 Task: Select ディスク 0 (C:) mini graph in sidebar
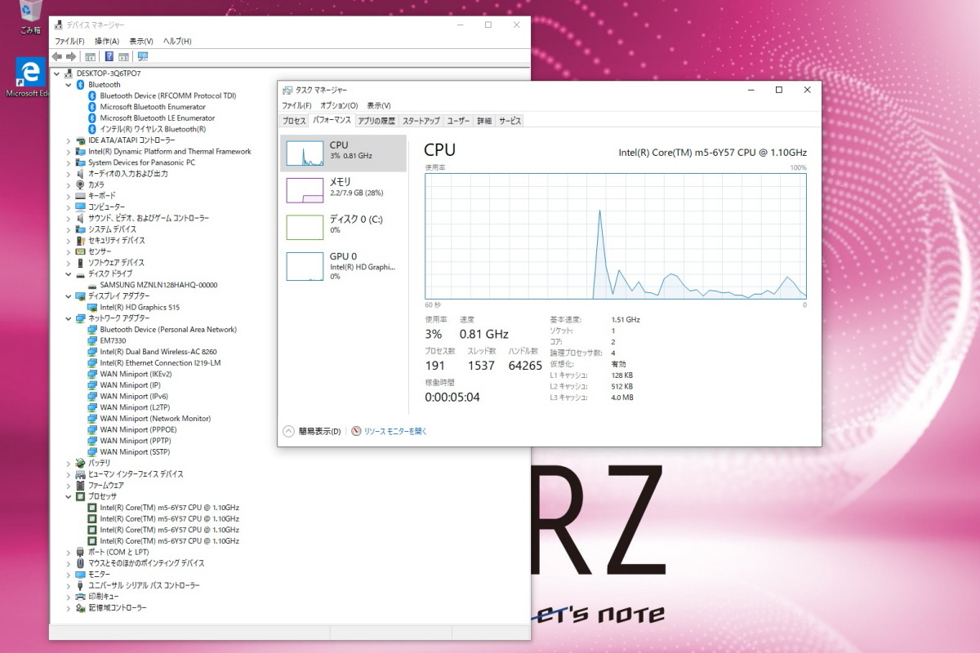[x=305, y=227]
